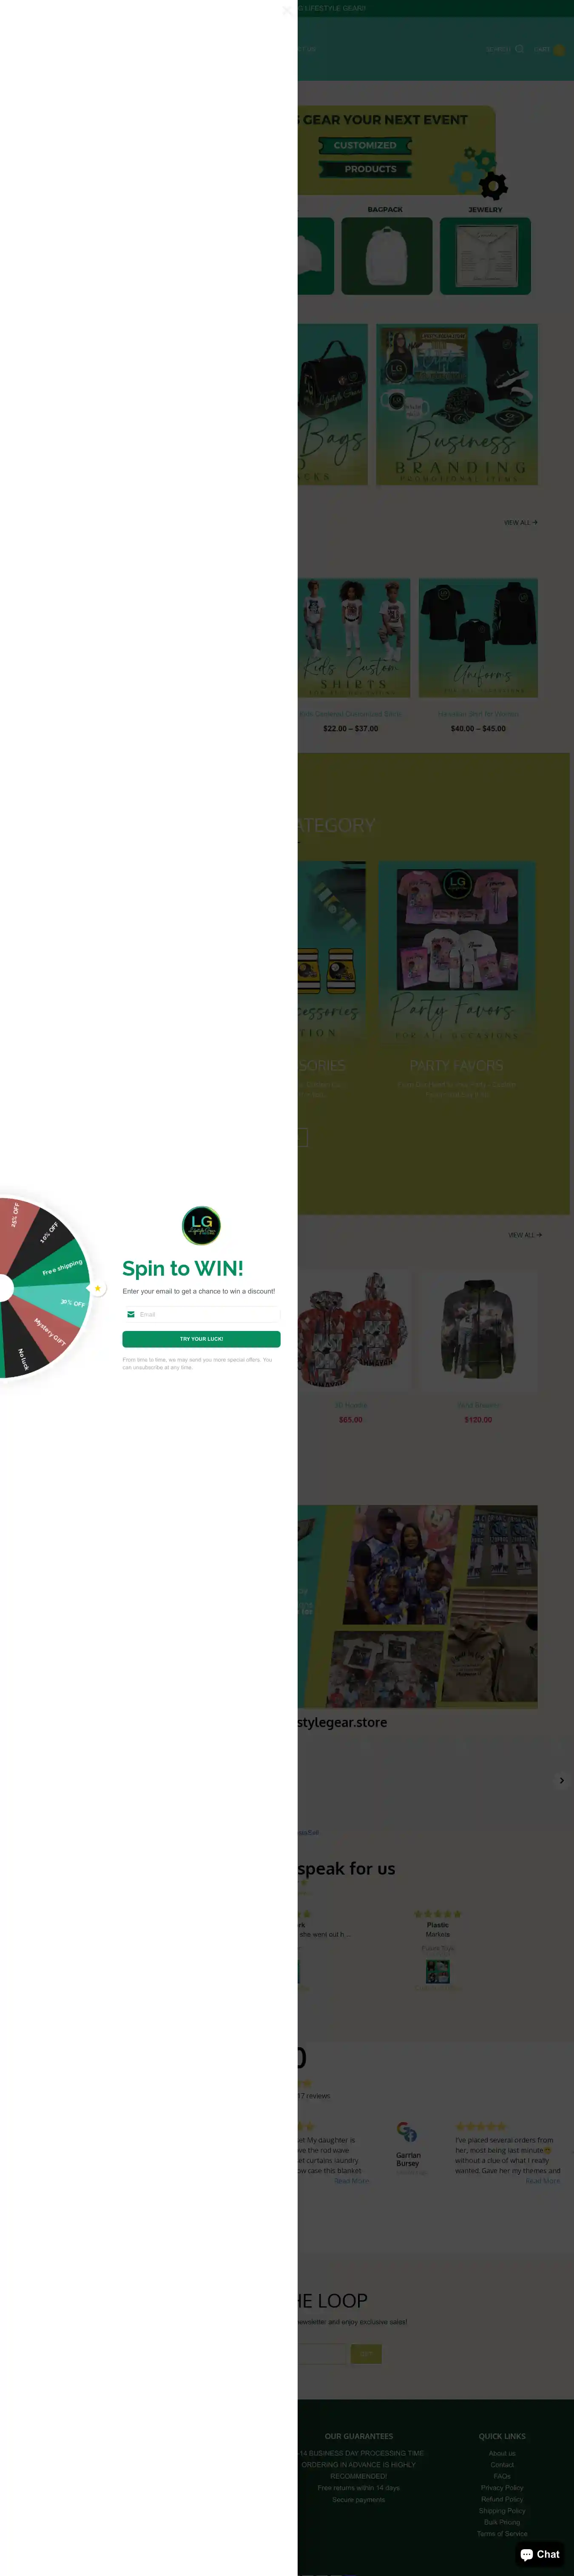The height and width of the screenshot is (2576, 574).
Task: Click the black gear icon on banner
Action: coord(493,185)
